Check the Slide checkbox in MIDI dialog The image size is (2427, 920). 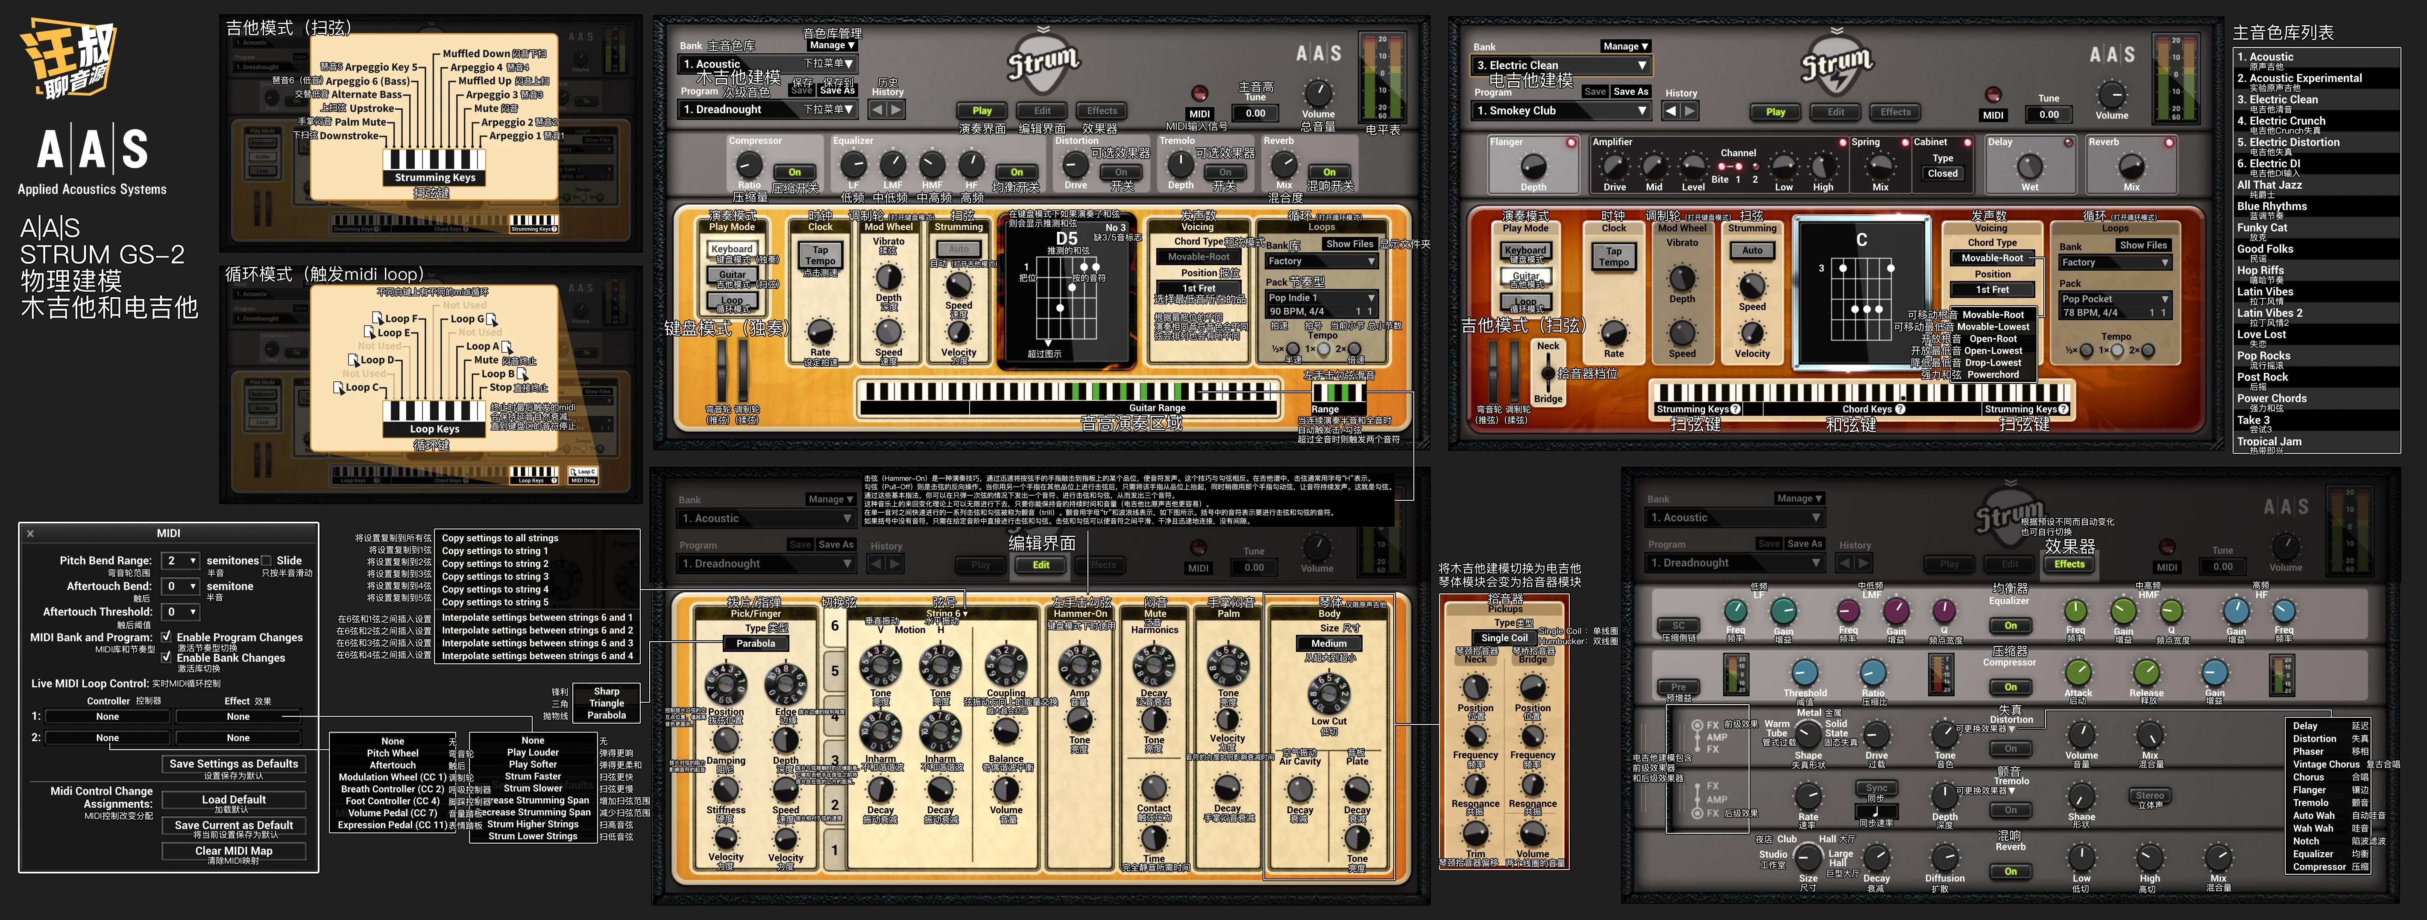pos(266,560)
